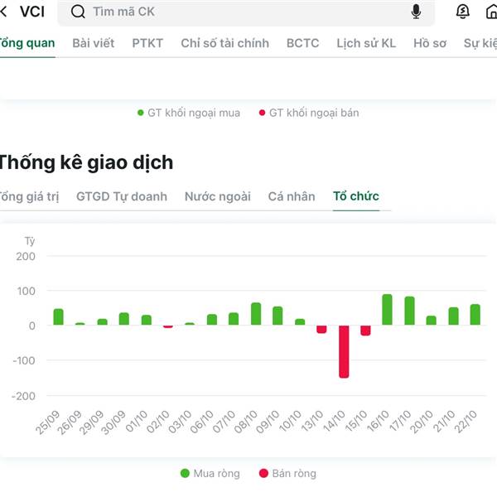Select the GTGD Tự doanh tab
The height and width of the screenshot is (497, 497).
point(122,196)
